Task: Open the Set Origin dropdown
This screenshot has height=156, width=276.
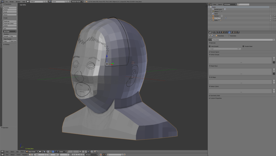Action: [10, 31]
